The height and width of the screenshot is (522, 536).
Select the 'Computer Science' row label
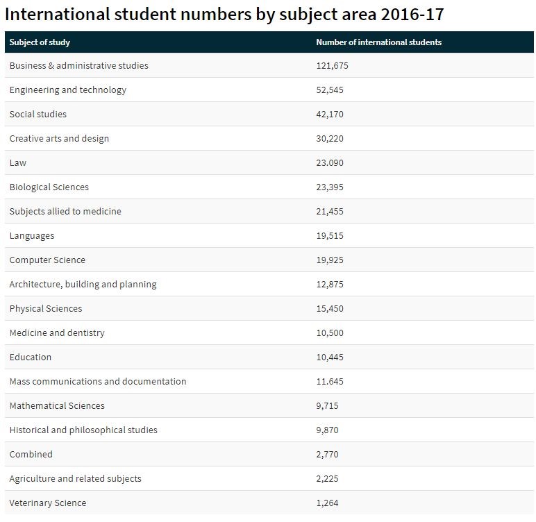tap(47, 260)
